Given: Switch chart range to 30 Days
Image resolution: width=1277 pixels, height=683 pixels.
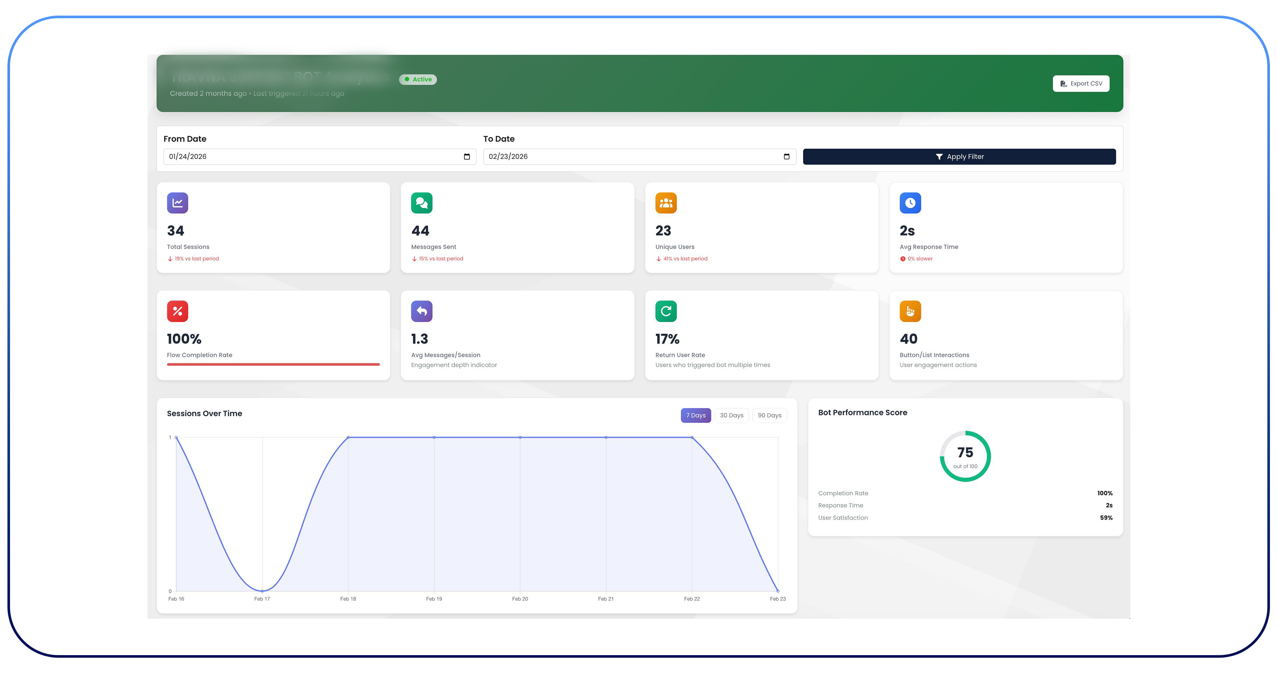Looking at the screenshot, I should pyautogui.click(x=731, y=415).
